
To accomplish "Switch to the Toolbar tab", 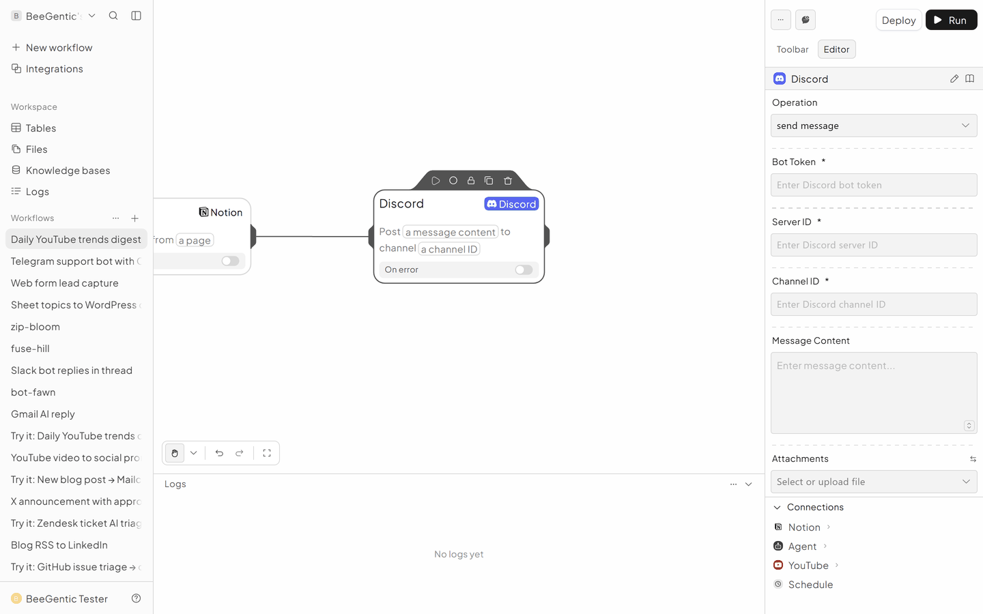I will 793,49.
